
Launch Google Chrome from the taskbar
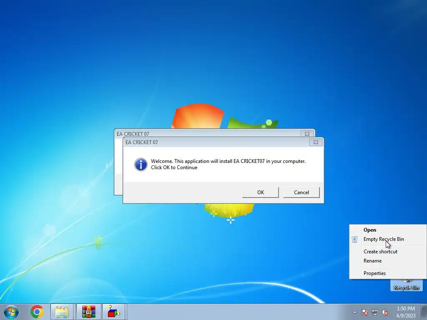click(37, 312)
